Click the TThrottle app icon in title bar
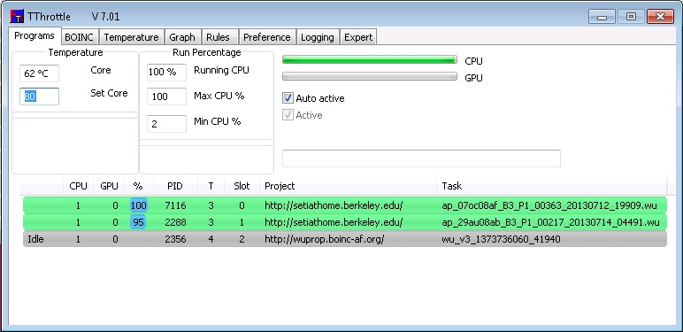 pyautogui.click(x=17, y=17)
